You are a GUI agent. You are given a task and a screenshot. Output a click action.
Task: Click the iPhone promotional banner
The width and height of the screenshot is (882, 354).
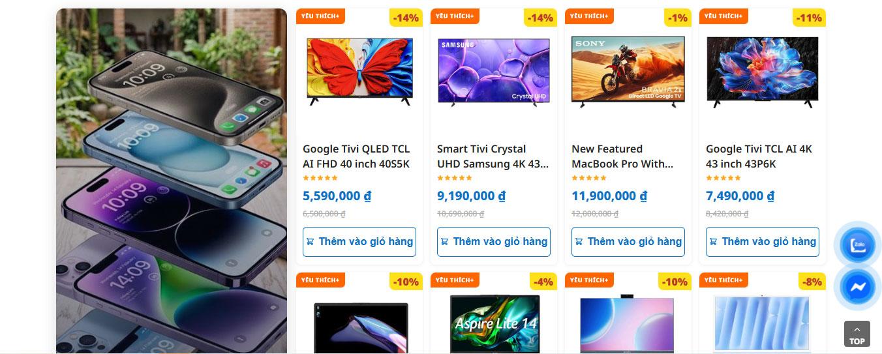(x=172, y=181)
